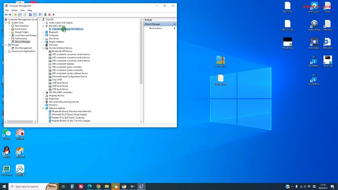The height and width of the screenshot is (190, 338).
Task: Select the WeChat desktop shortcut
Action: pos(7,134)
